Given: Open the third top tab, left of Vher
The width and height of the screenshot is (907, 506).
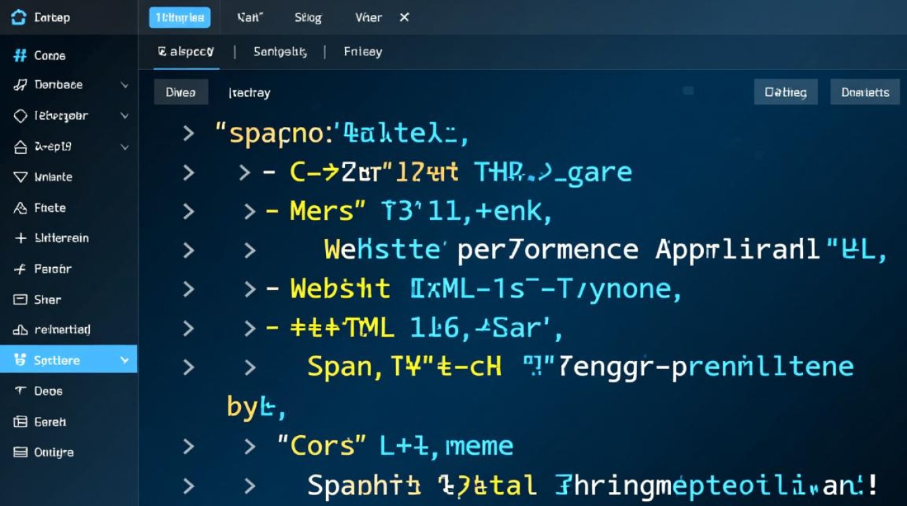Looking at the screenshot, I should tap(308, 18).
